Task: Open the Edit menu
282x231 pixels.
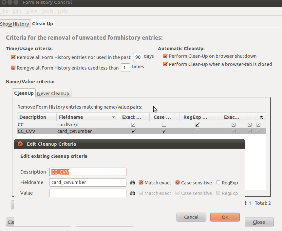Action: coord(17,11)
